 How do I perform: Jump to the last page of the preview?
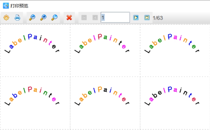tap(147, 18)
